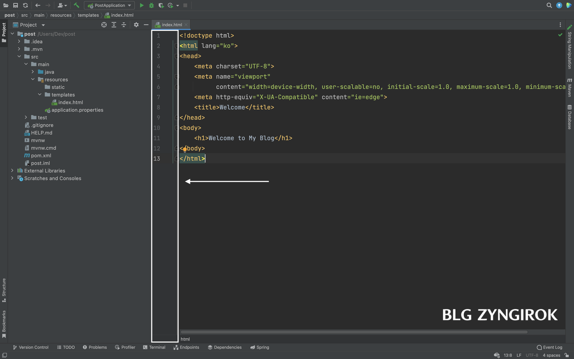The width and height of the screenshot is (574, 359).
Task: Run PostApplication with the green play icon
Action: (141, 5)
